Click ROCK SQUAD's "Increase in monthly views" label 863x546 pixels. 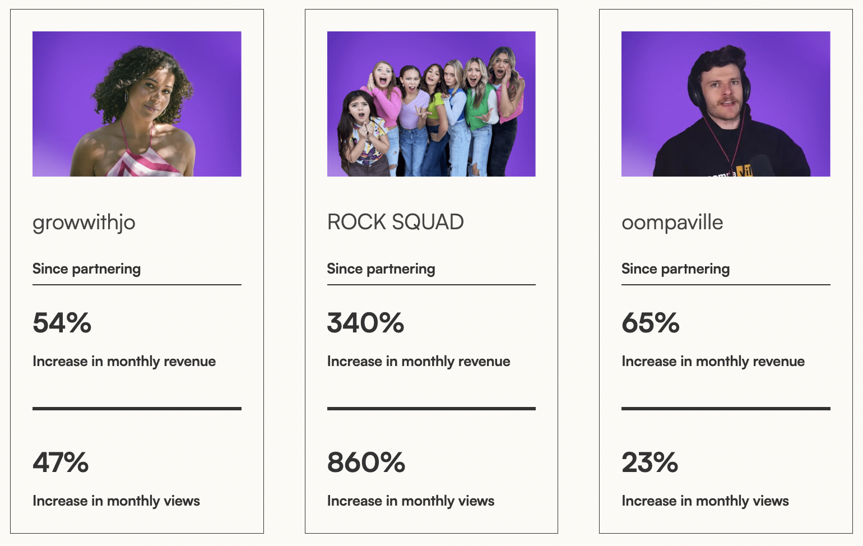click(x=411, y=501)
